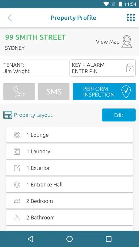Image resolution: width=139 pixels, height=247 pixels.
Task: Select the 1 Entrance Hall row
Action: [69, 185]
